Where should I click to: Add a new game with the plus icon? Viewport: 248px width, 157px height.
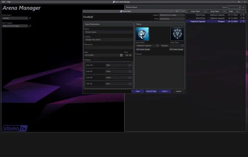(x=243, y=7)
